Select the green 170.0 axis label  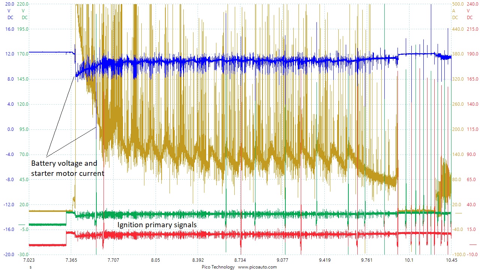[x=23, y=54]
